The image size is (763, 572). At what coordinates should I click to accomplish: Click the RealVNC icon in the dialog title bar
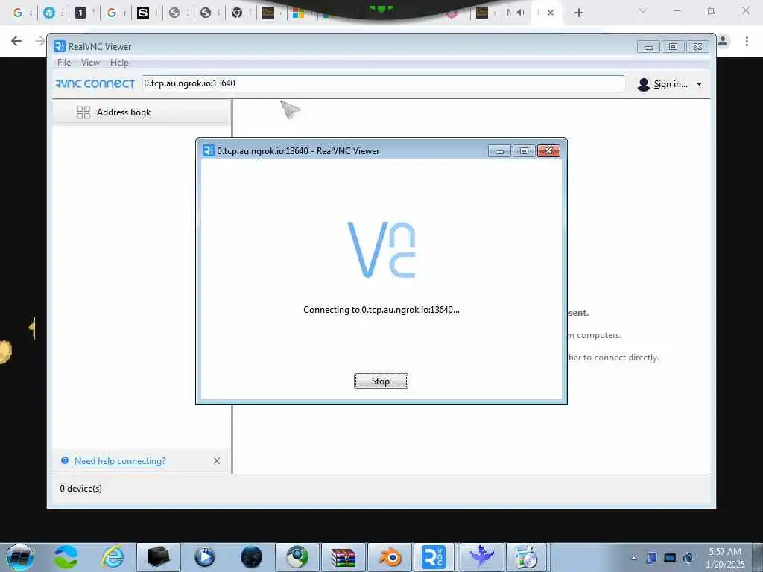[x=209, y=150]
